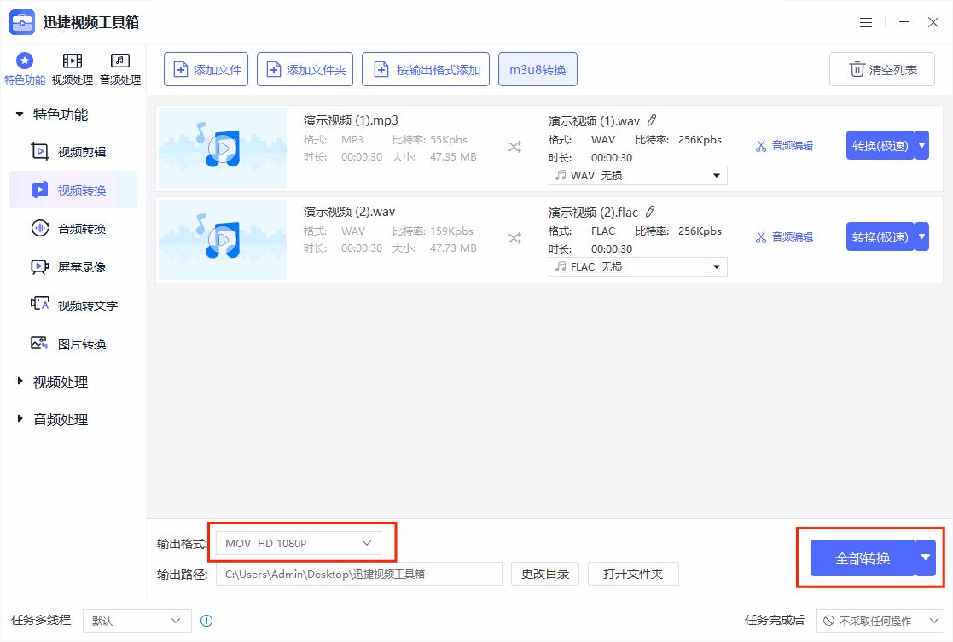953x642 pixels.
Task: Select file name 演示视频 (2).wav
Action: (350, 212)
